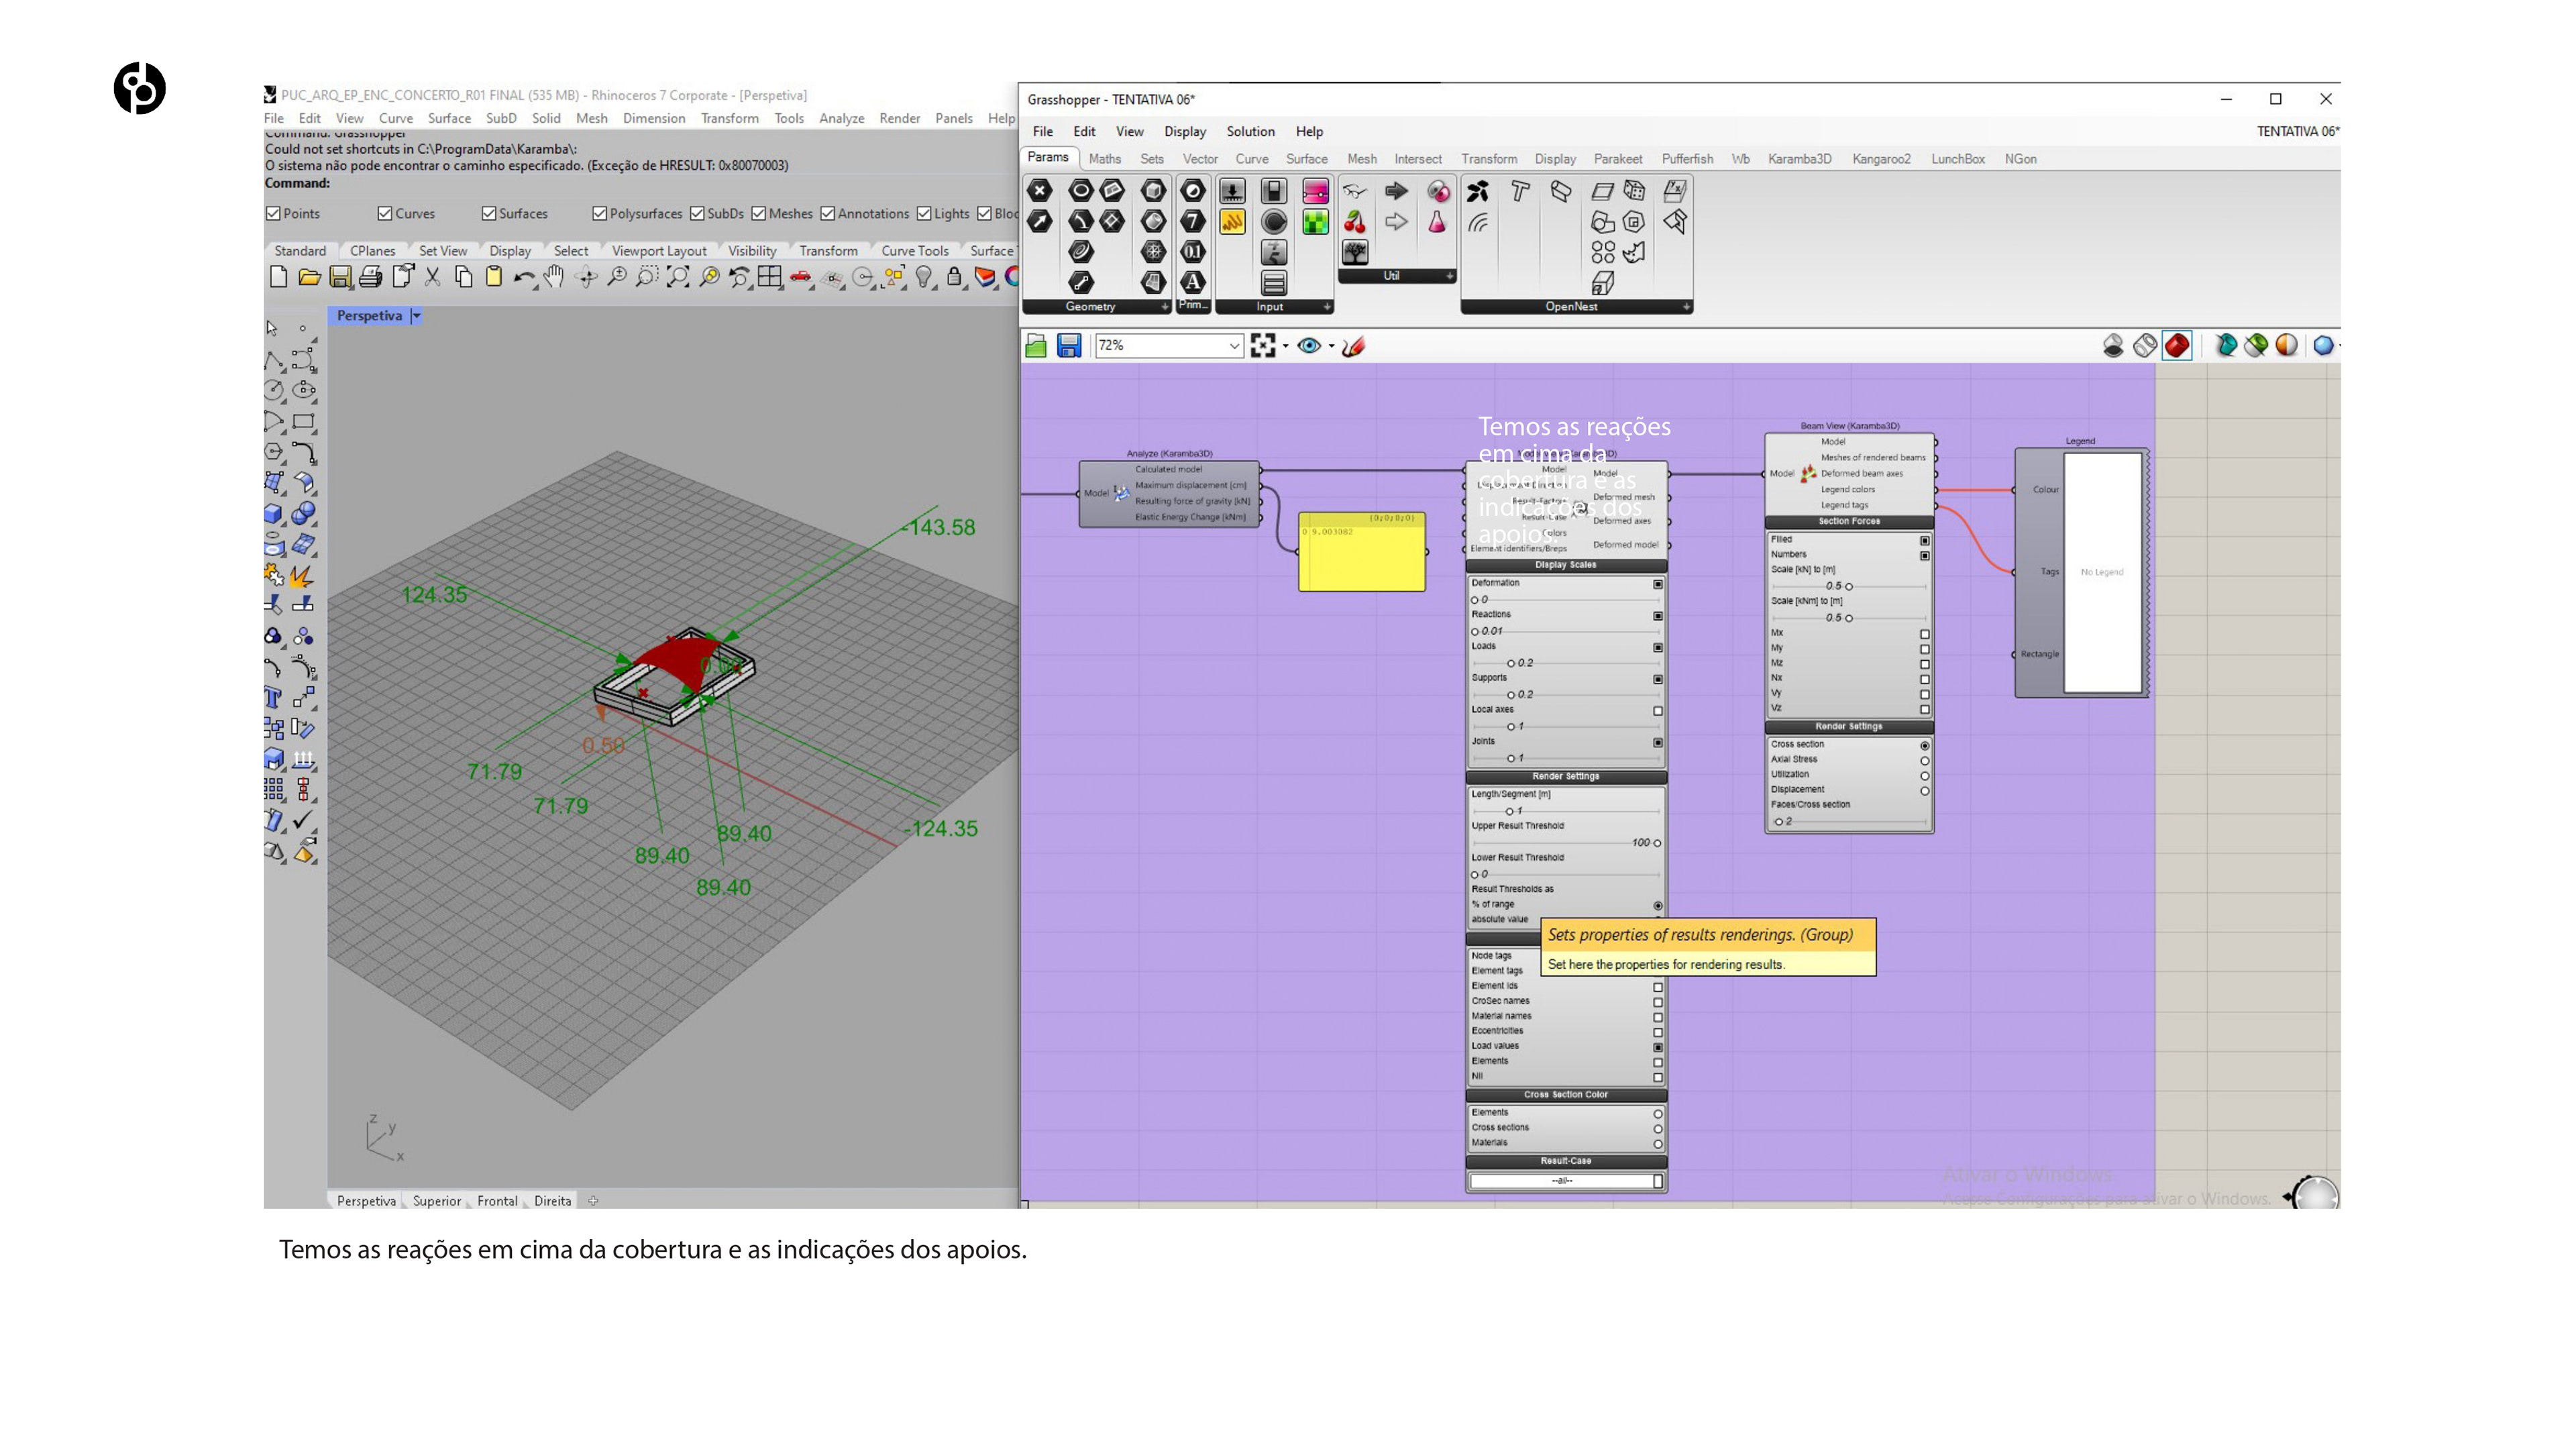Toggle the Meshes filter checkbox
The width and height of the screenshot is (2576, 1449).
[759, 214]
